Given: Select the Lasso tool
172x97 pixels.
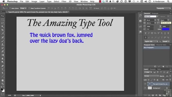Looking at the screenshot, I should (2, 23).
